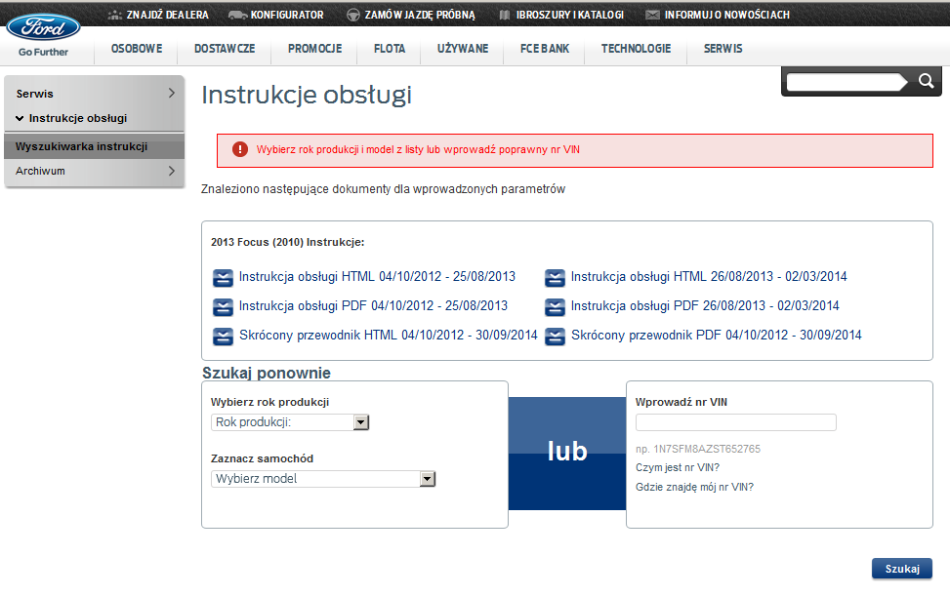950x596 pixels.
Task: Click Informuj o nowościach link
Action: [727, 16]
